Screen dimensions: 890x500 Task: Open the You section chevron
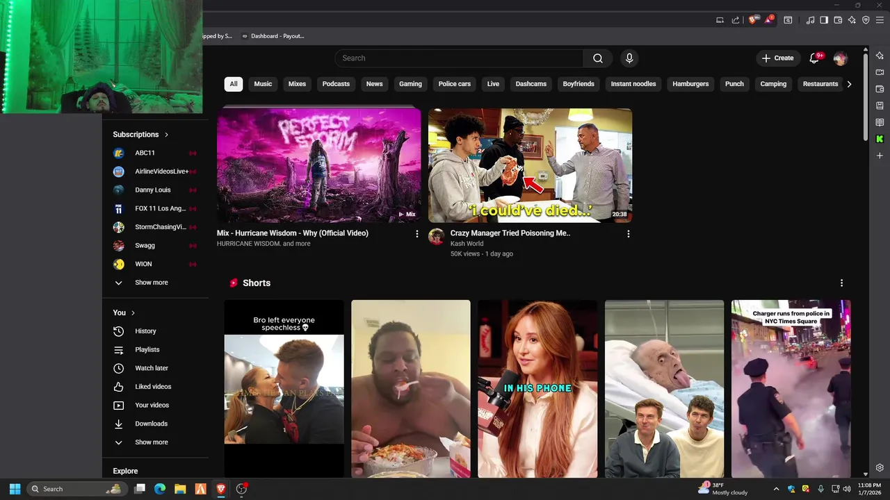point(133,313)
